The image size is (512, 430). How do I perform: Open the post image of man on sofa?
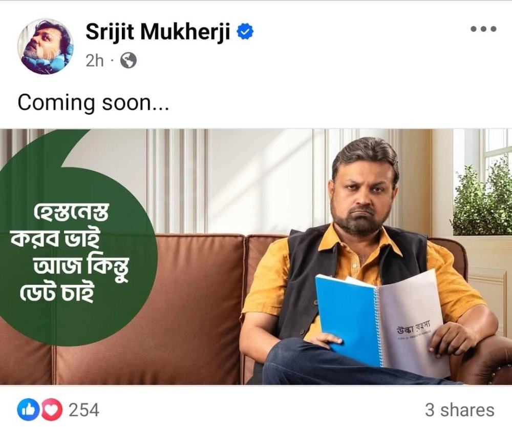click(x=256, y=257)
